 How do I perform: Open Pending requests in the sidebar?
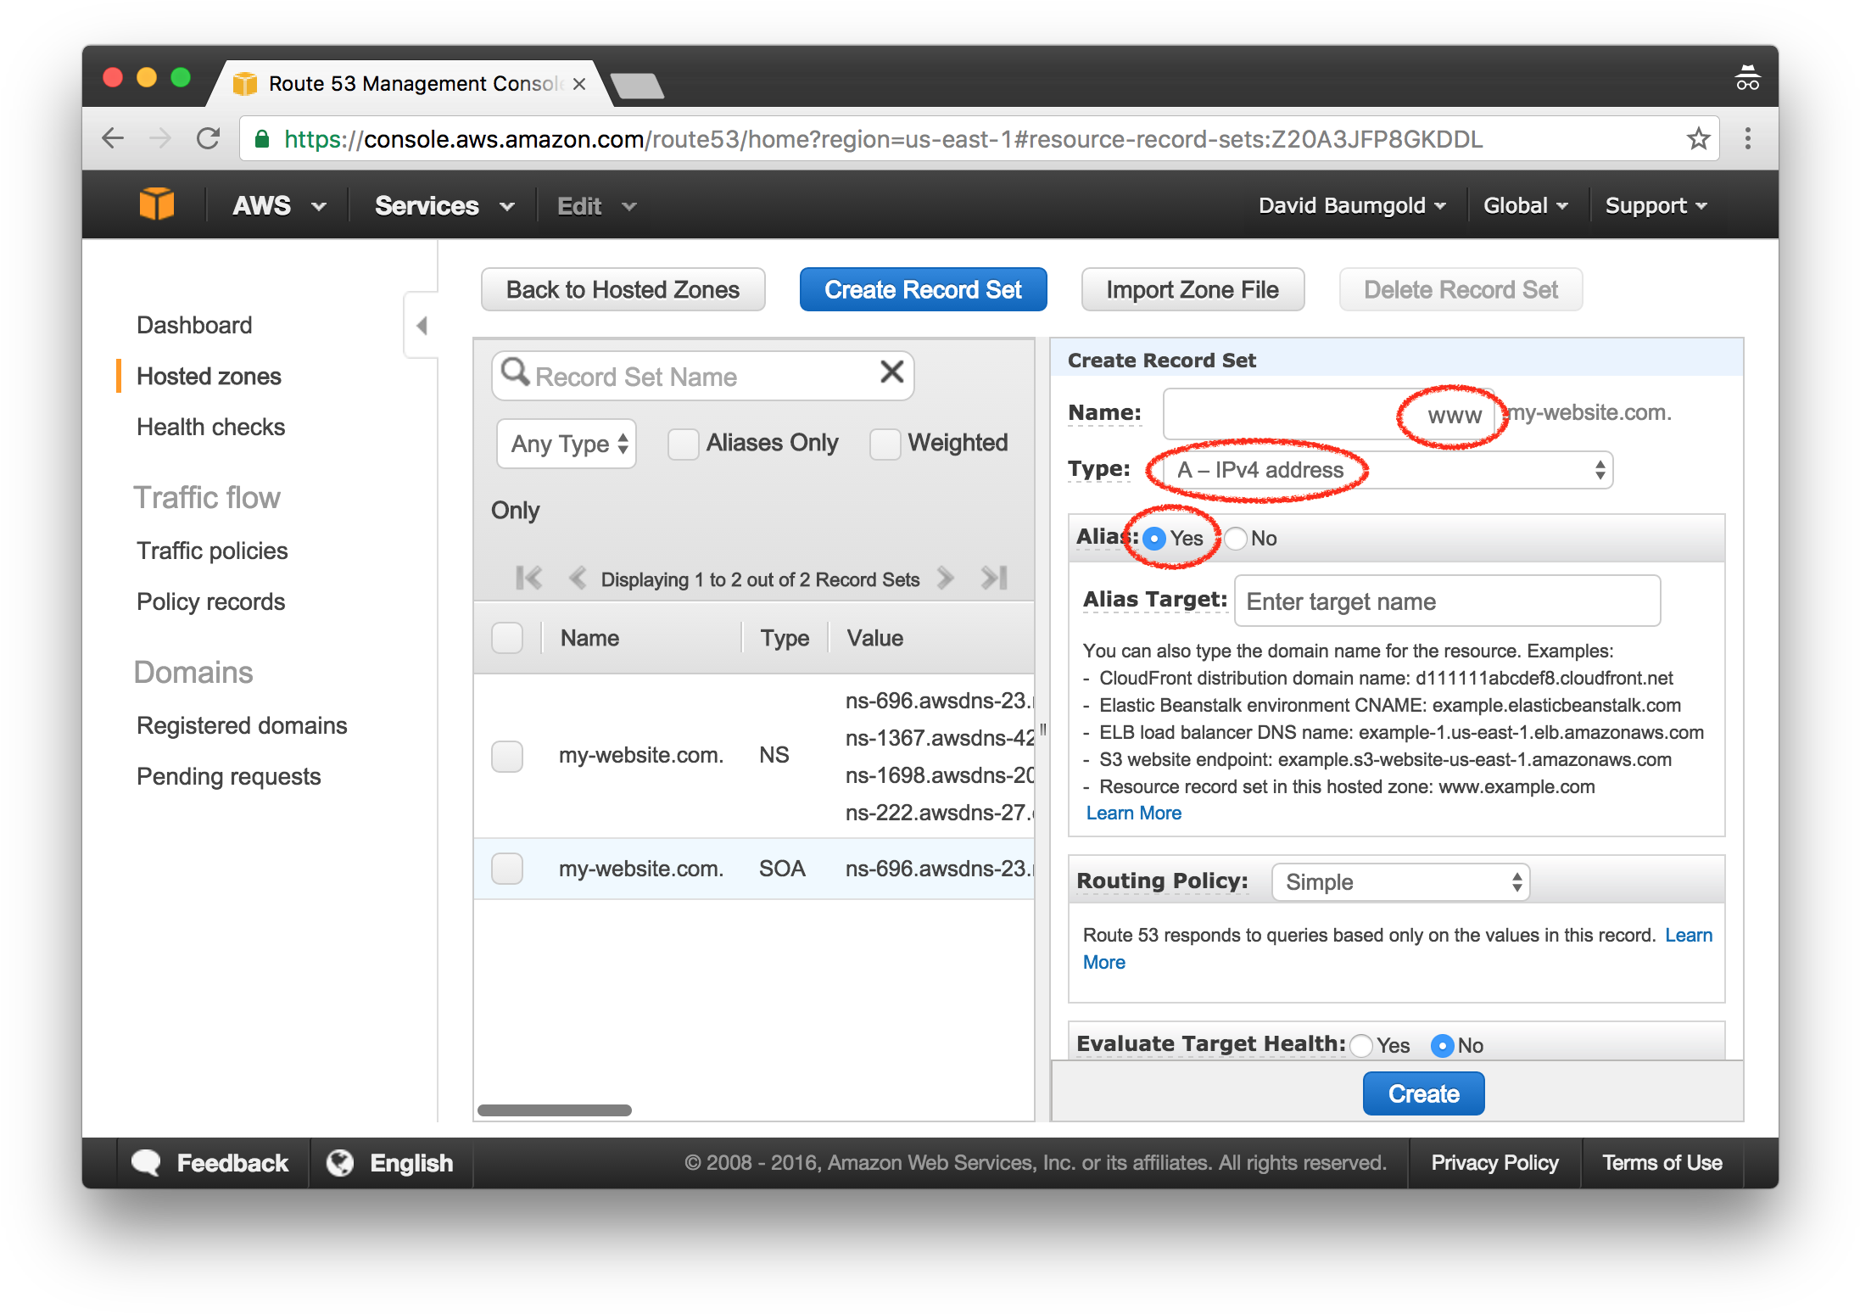click(228, 776)
